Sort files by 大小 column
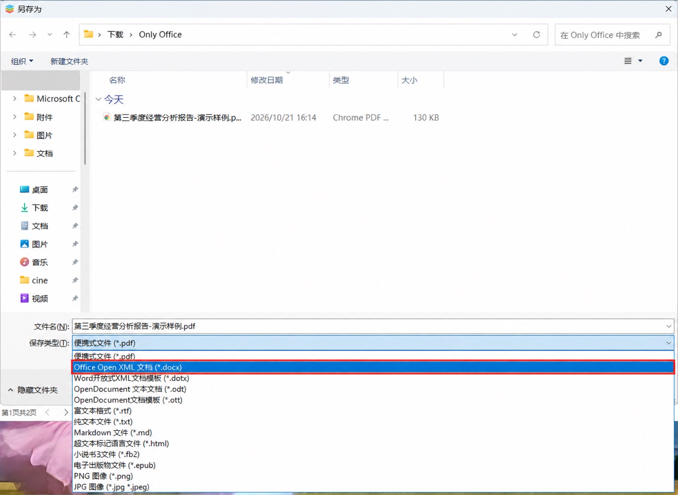This screenshot has width=678, height=495. 409,80
